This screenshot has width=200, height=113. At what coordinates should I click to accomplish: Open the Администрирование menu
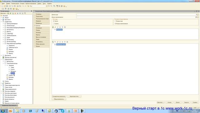pyautogui.click(x=31, y=3)
